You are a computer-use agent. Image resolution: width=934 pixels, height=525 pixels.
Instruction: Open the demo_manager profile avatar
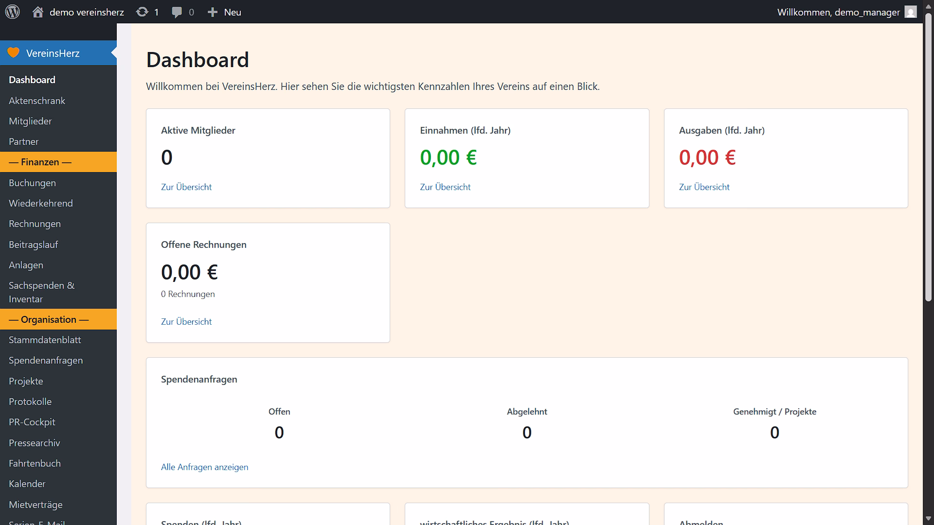[910, 12]
